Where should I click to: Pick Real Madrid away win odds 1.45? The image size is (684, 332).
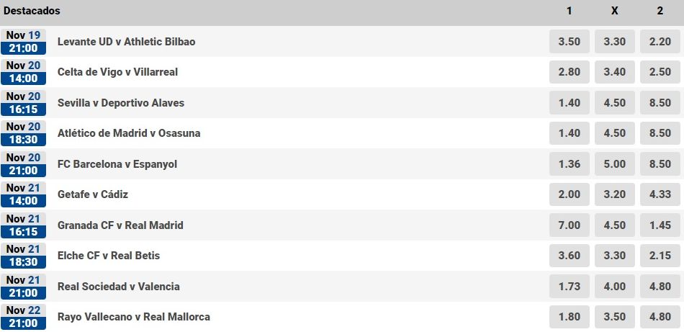(x=660, y=225)
